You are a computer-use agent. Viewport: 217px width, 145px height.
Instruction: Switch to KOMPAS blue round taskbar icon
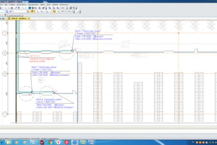click(x=75, y=142)
